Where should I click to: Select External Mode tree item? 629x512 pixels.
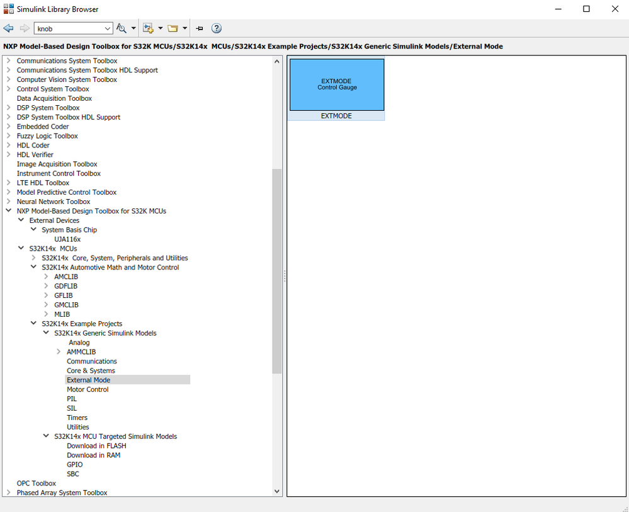coord(88,380)
